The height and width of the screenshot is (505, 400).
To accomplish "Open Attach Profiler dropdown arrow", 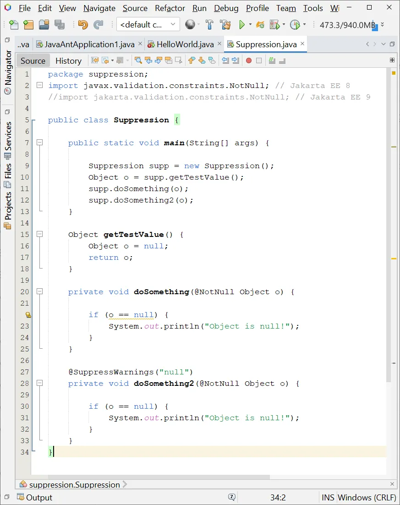I will (304, 24).
